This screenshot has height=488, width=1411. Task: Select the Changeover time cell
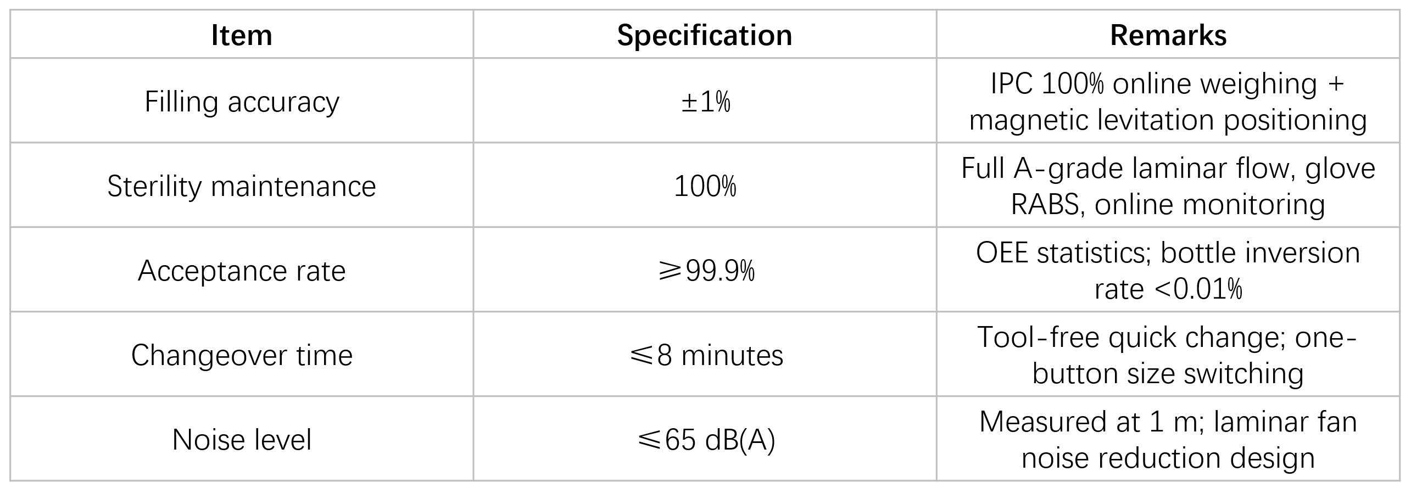pyautogui.click(x=242, y=355)
